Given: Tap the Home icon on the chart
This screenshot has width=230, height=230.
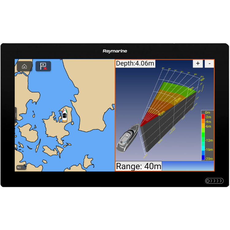Looking at the screenshot, I should [x=24, y=66].
